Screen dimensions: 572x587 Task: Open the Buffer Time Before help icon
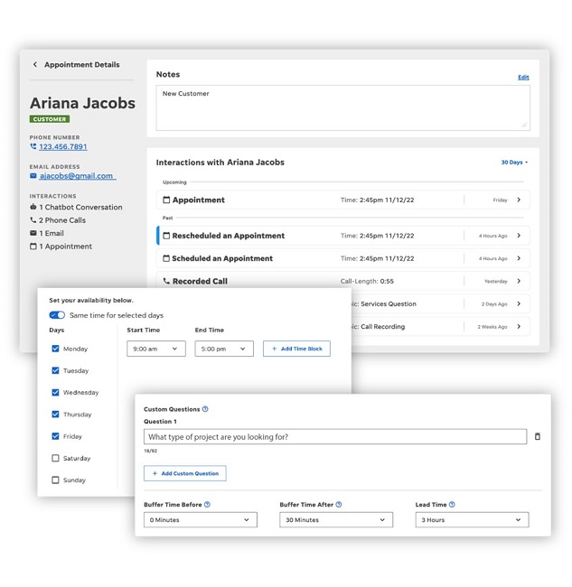pyautogui.click(x=207, y=505)
